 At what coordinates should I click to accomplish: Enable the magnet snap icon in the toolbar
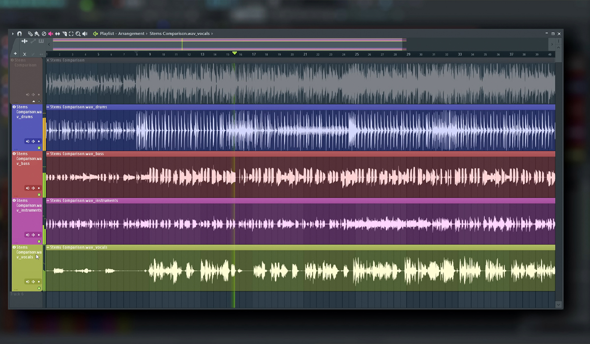tap(19, 34)
